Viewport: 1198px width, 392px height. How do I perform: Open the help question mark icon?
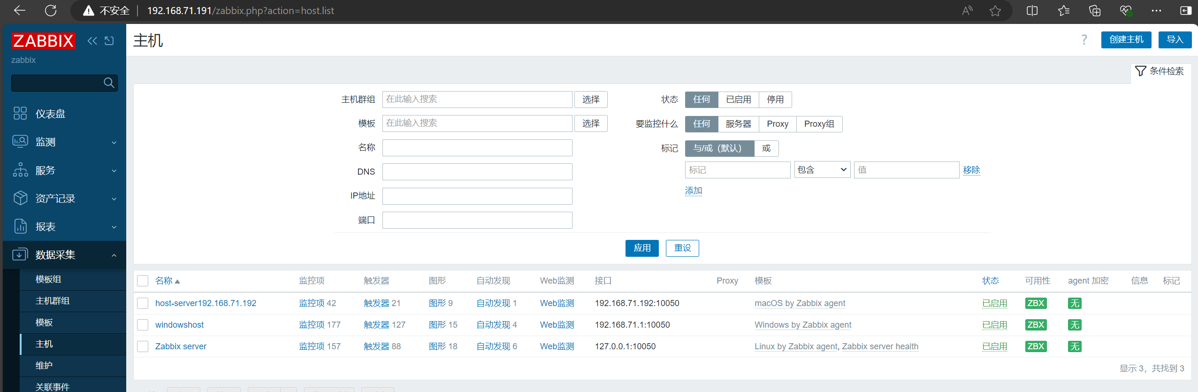tap(1084, 39)
